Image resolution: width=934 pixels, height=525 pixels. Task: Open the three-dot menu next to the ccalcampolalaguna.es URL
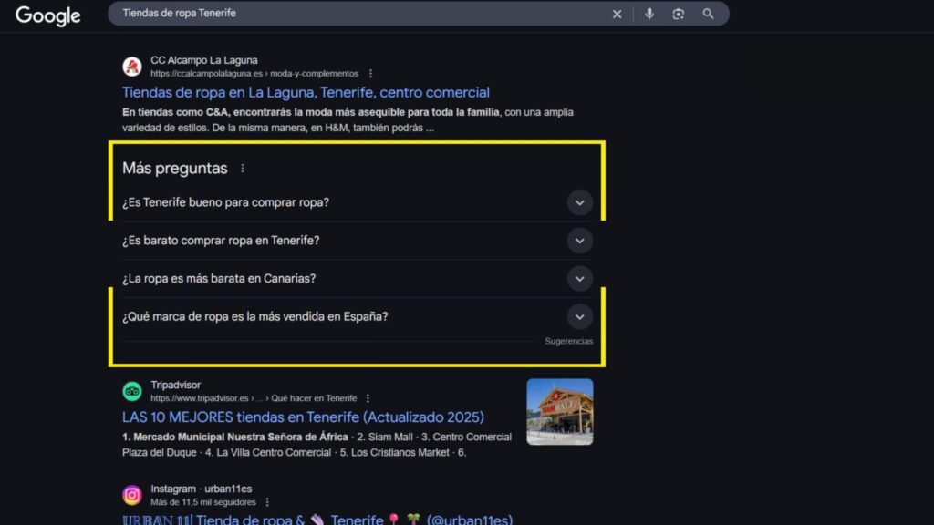click(x=370, y=74)
